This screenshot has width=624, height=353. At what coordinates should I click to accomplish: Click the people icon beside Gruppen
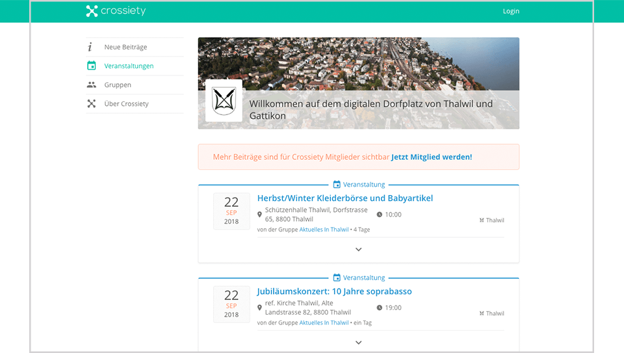tap(92, 85)
